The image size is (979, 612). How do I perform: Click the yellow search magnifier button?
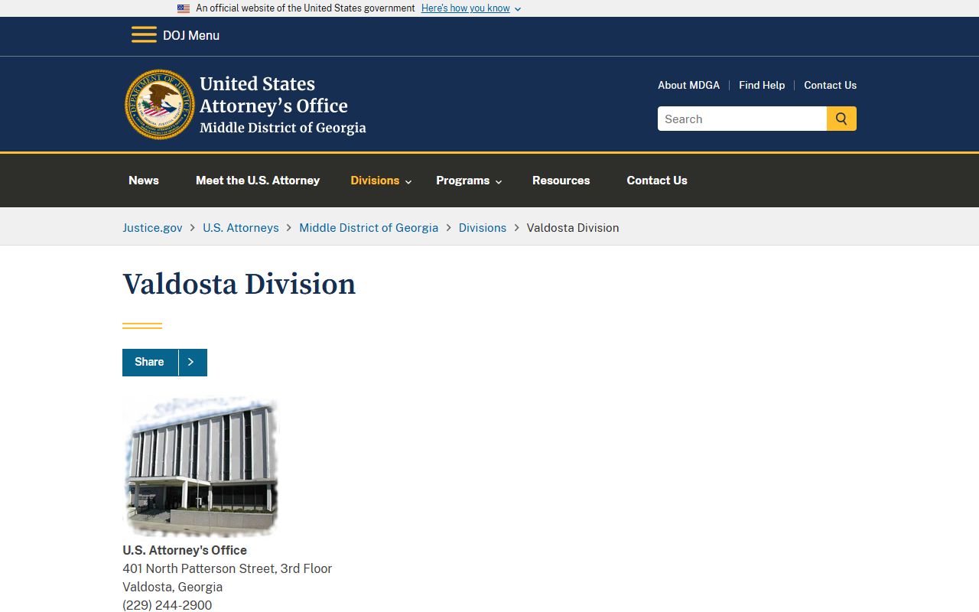[841, 119]
